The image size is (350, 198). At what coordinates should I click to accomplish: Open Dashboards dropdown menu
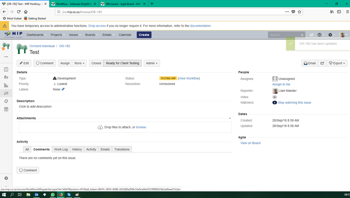click(x=36, y=35)
